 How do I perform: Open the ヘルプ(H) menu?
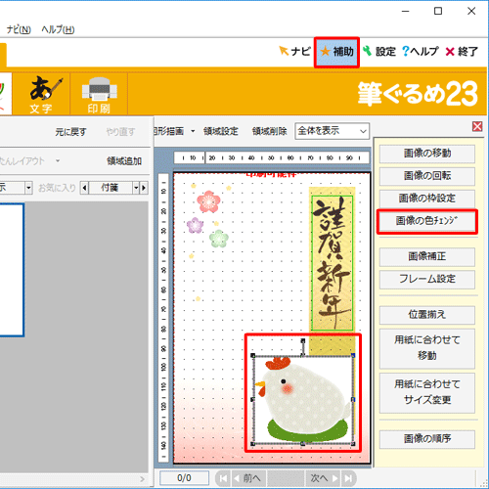pos(58,29)
